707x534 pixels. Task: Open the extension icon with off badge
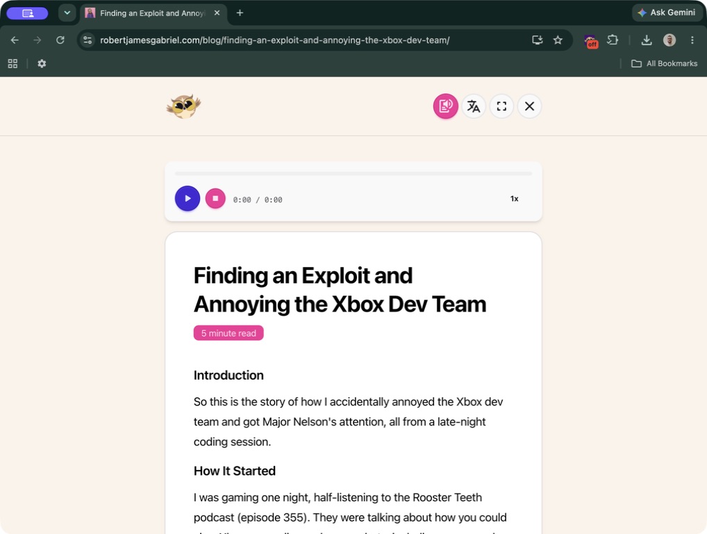pyautogui.click(x=591, y=41)
